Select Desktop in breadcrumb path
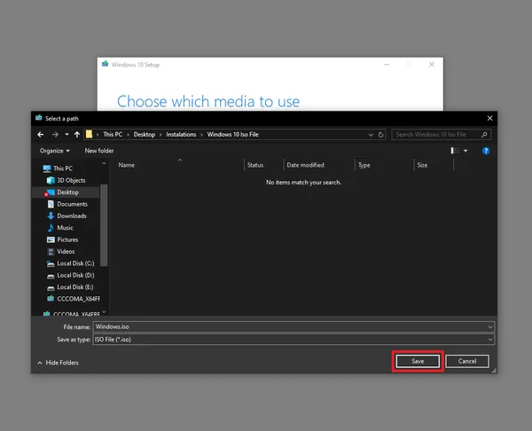Screen dimensions: 532x431 point(145,135)
